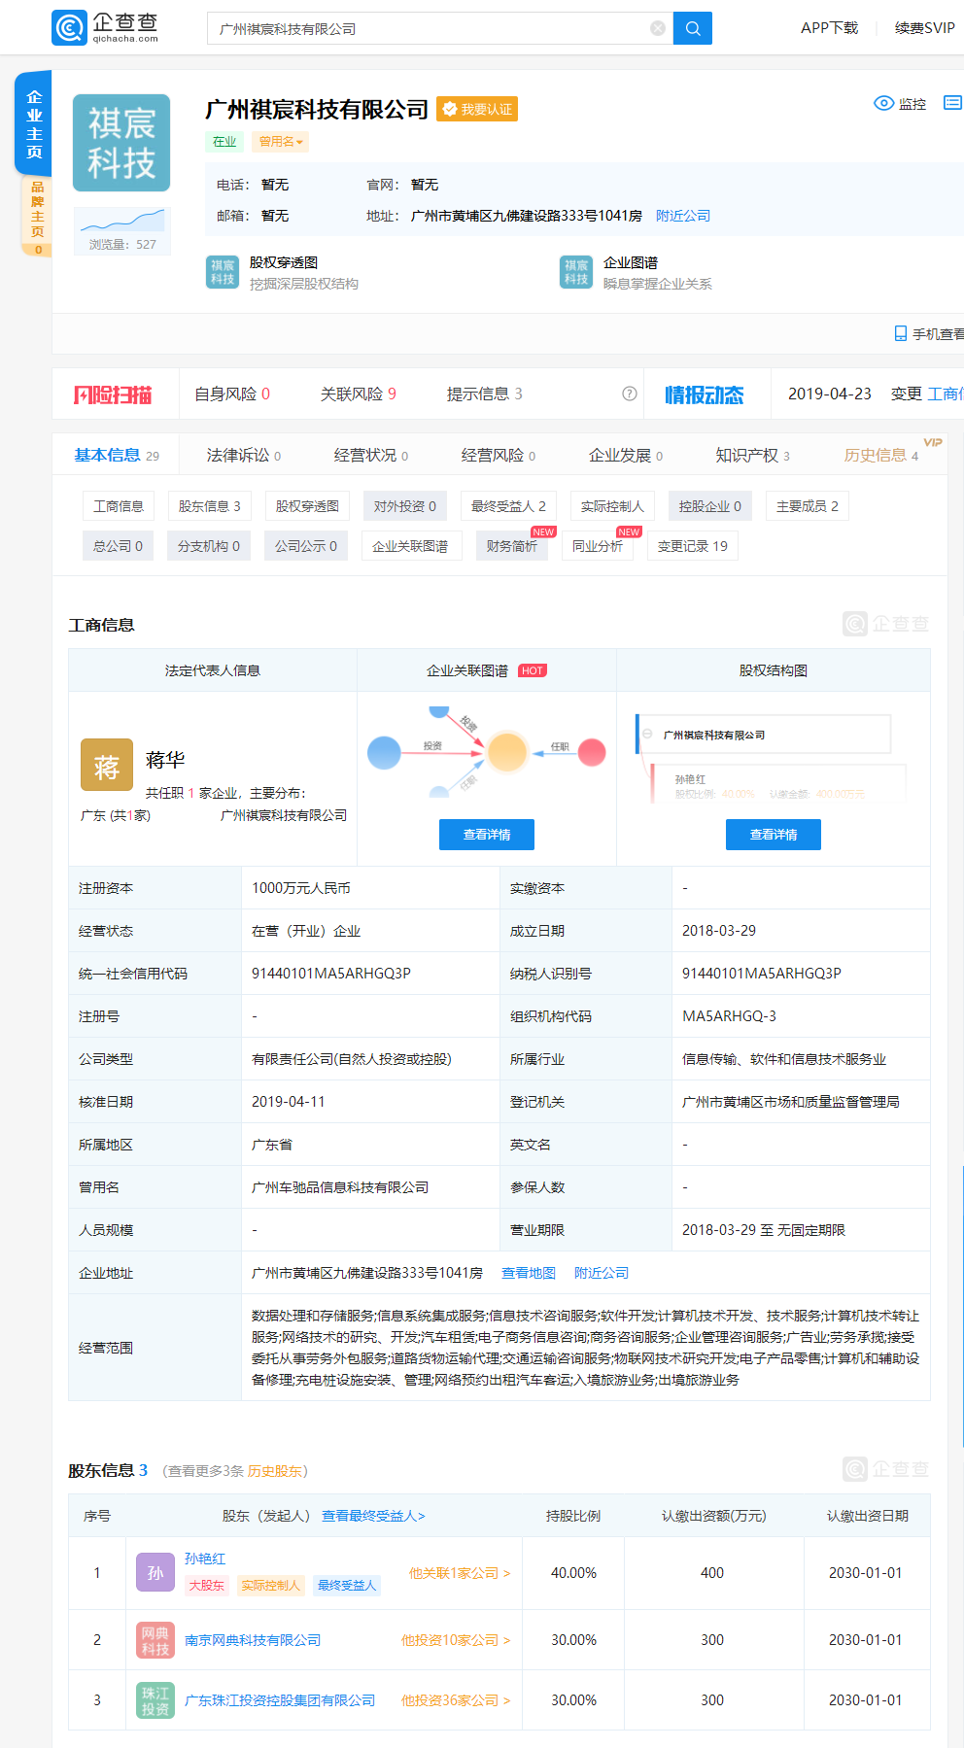Open 查看最终受益人 link
964x1748 pixels.
[x=373, y=1516]
